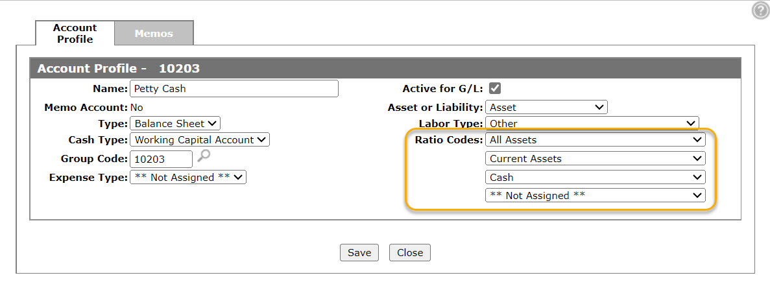
Task: Click the Save button
Action: [x=359, y=253]
